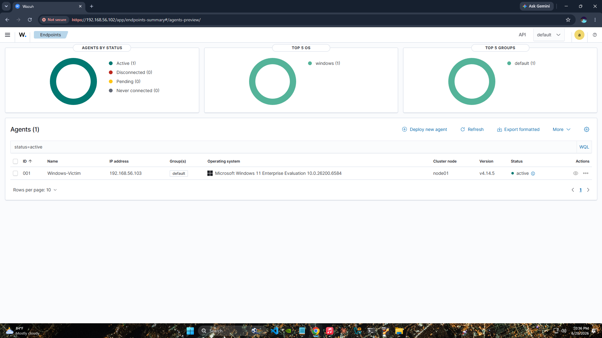Open Apple Music from the taskbar

pos(329,331)
